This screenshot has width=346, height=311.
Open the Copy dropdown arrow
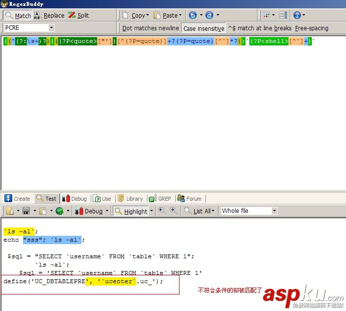148,15
